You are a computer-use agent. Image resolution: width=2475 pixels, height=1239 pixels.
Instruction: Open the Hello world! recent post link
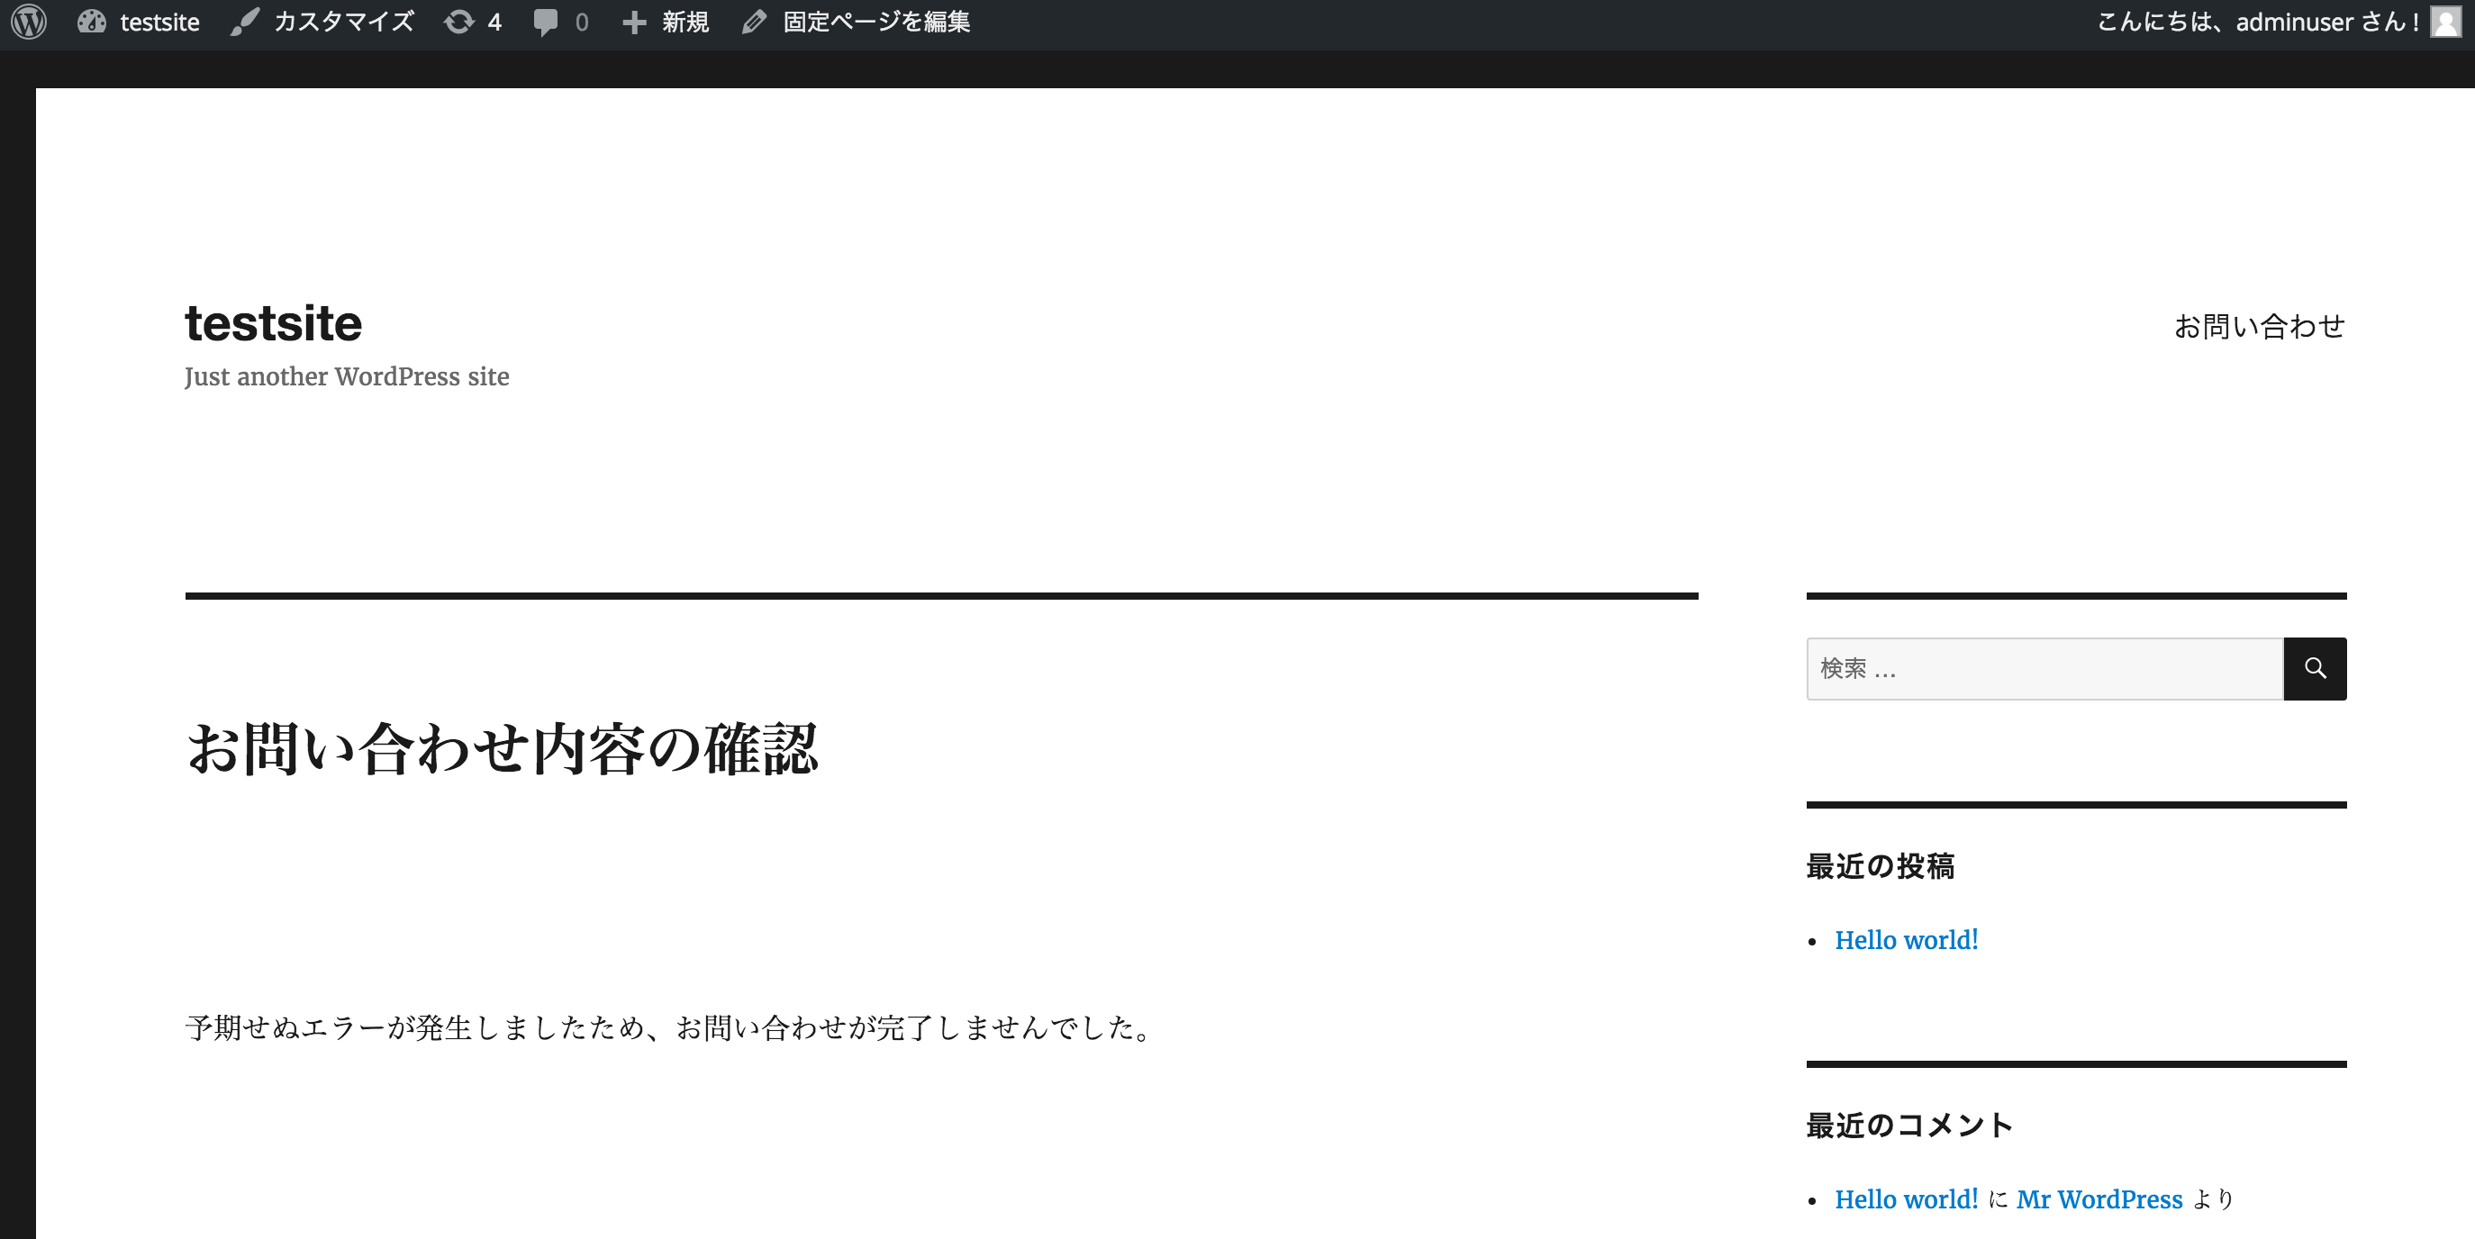1906,940
